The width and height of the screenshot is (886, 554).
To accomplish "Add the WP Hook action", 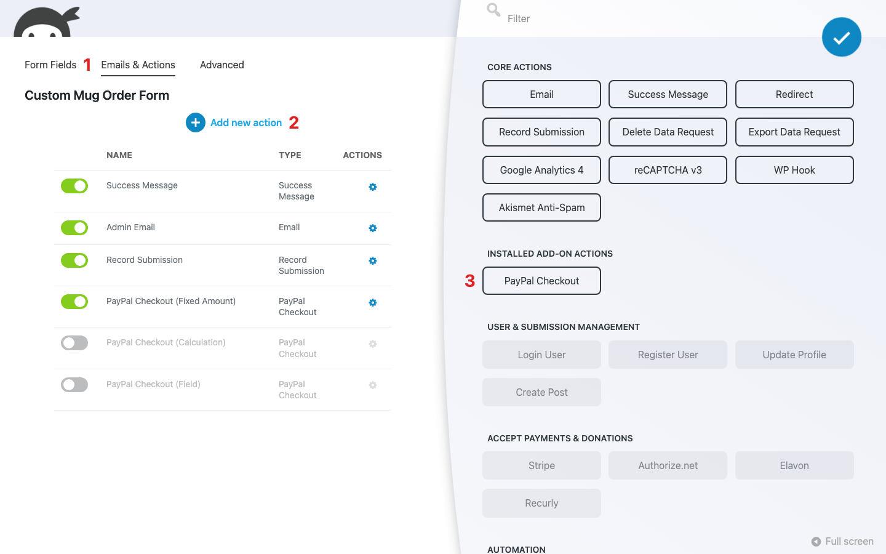I will coord(794,170).
